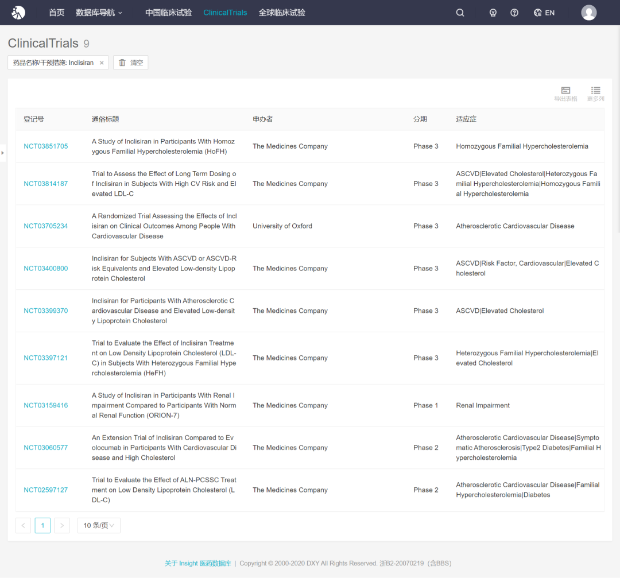Click the Insight logo in the header
Image resolution: width=620 pixels, height=578 pixels.
18,13
